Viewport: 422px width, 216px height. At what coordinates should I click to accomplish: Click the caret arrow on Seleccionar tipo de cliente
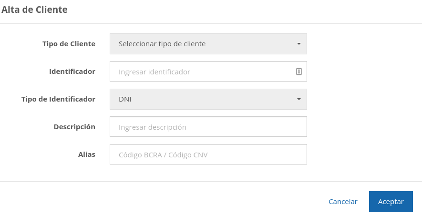point(299,44)
